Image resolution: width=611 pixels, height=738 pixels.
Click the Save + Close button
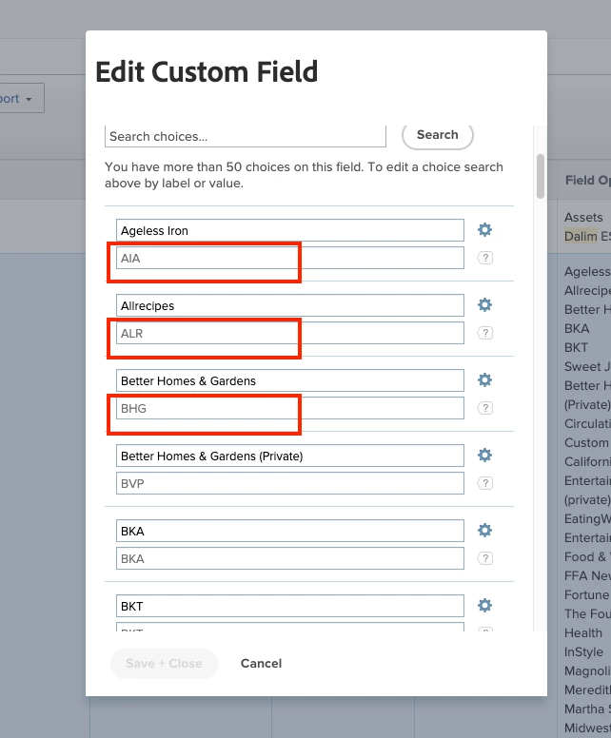pos(164,663)
